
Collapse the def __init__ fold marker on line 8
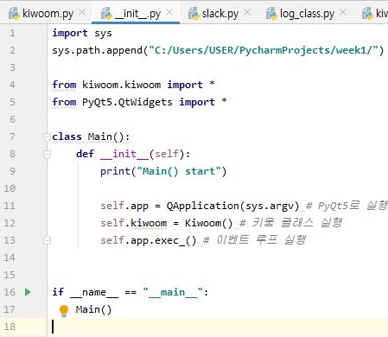tap(47, 154)
